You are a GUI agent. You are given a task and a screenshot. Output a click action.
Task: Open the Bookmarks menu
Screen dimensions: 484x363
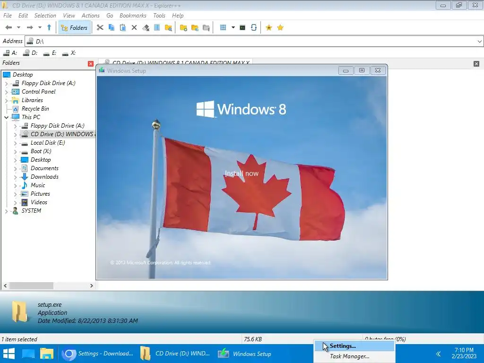(133, 16)
